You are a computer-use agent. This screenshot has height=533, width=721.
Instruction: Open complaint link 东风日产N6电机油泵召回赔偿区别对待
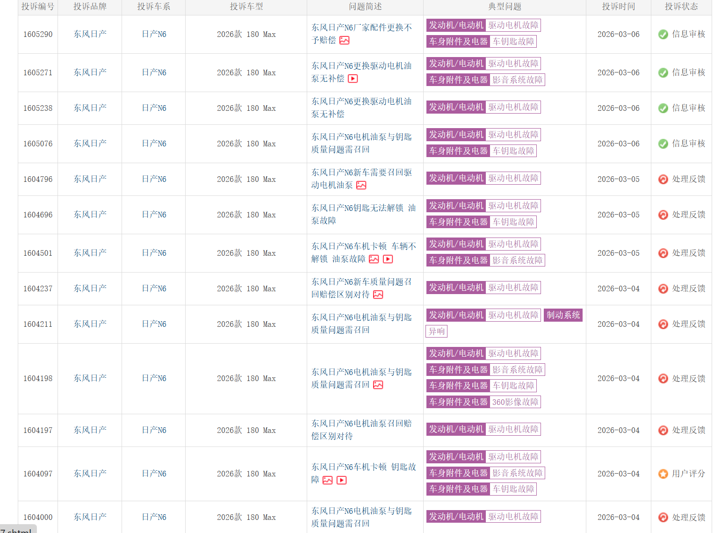point(361,430)
